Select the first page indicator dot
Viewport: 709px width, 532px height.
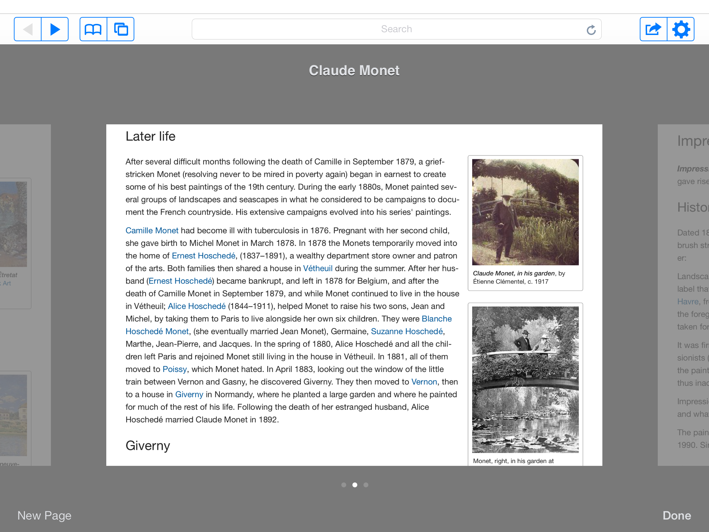tap(344, 485)
